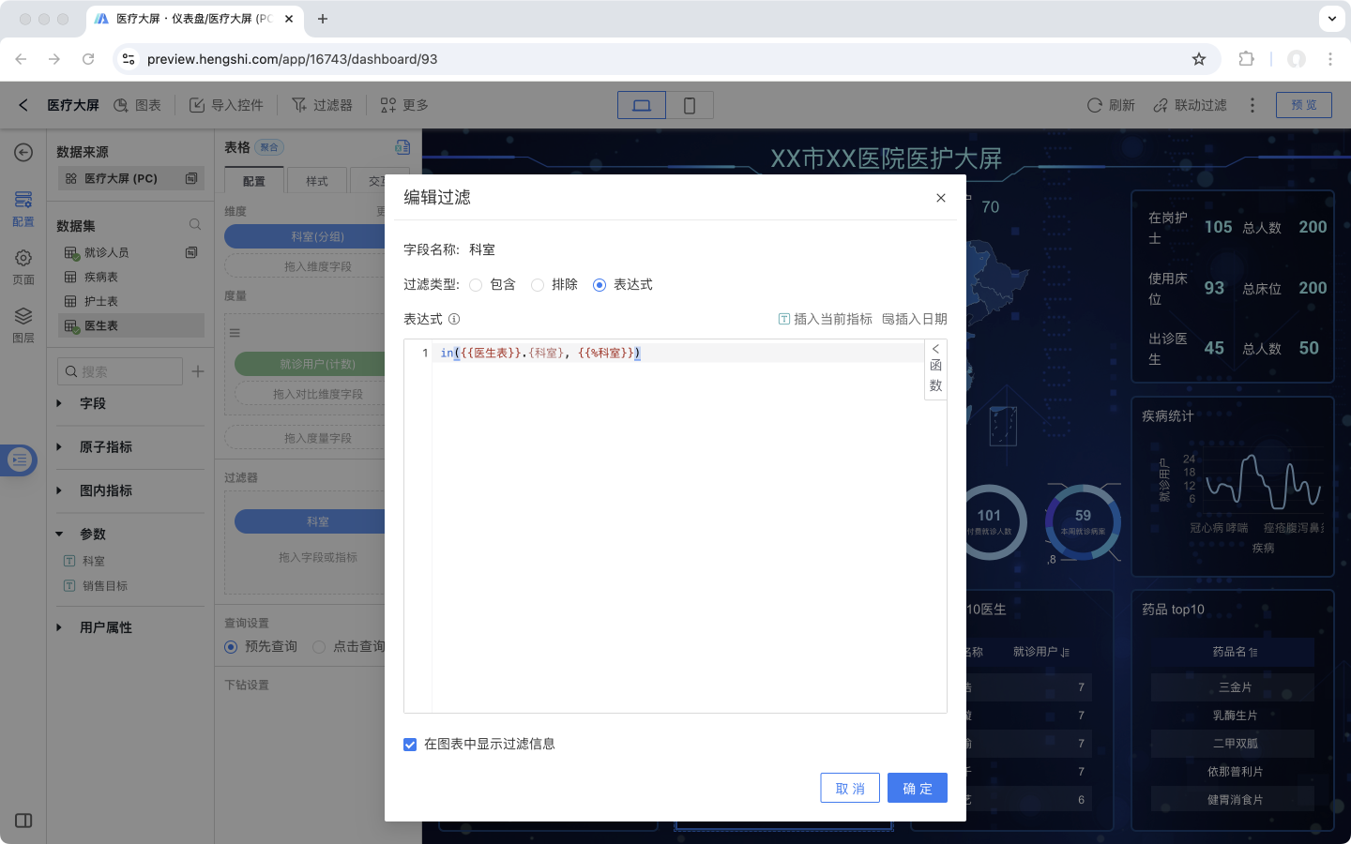Insert current indicator via 插入当前指标
This screenshot has height=844, width=1351.
click(x=825, y=319)
